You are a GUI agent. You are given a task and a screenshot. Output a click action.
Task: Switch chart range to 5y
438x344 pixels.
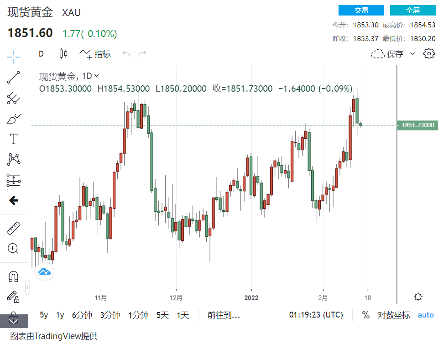coord(44,315)
